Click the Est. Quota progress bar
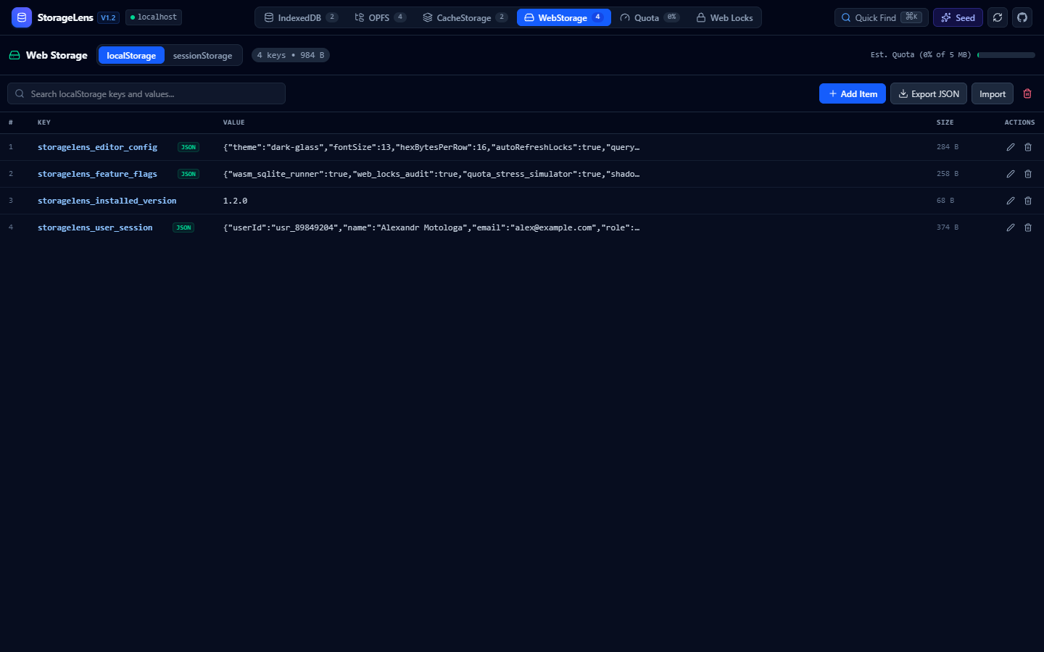Screen dimensions: 1044x652 point(1006,55)
